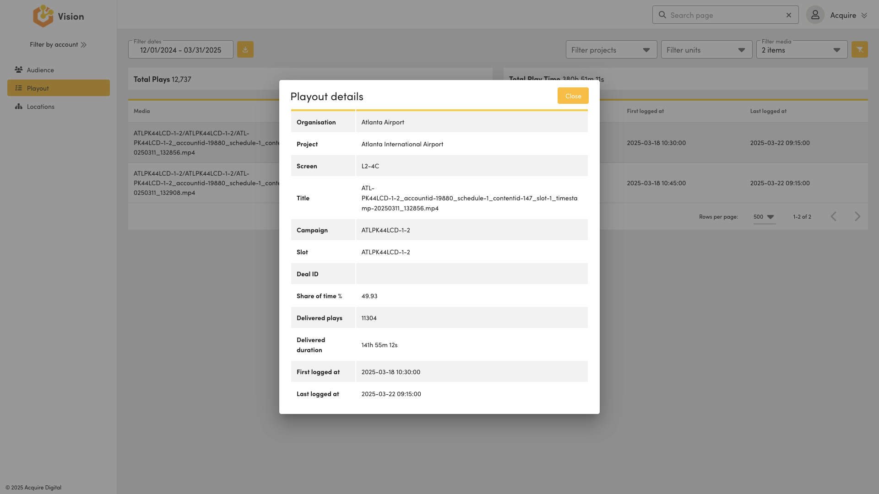
Task: Click the clear filters funnel icon
Action: 860,49
